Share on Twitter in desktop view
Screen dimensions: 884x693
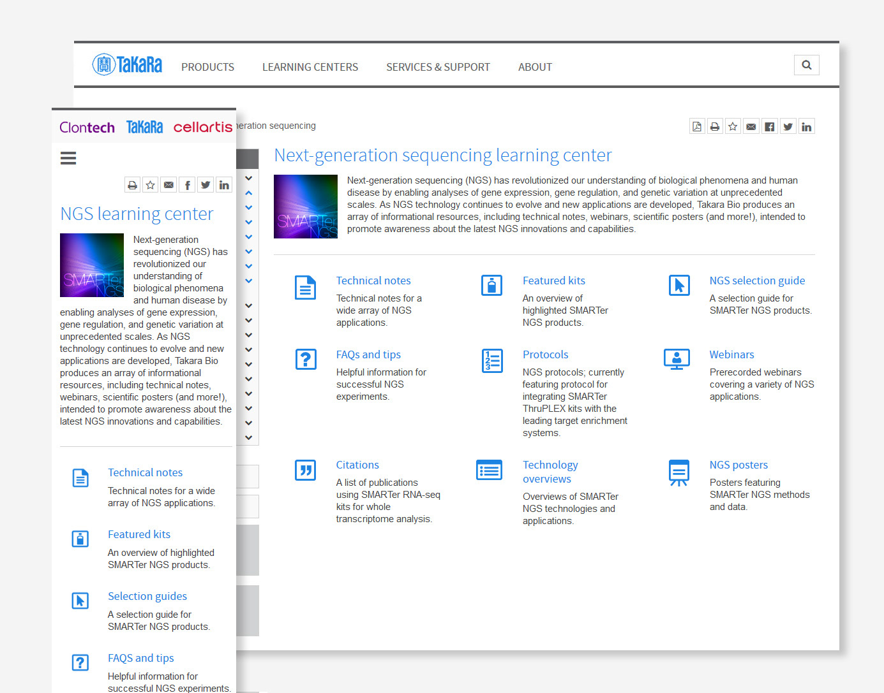point(788,127)
